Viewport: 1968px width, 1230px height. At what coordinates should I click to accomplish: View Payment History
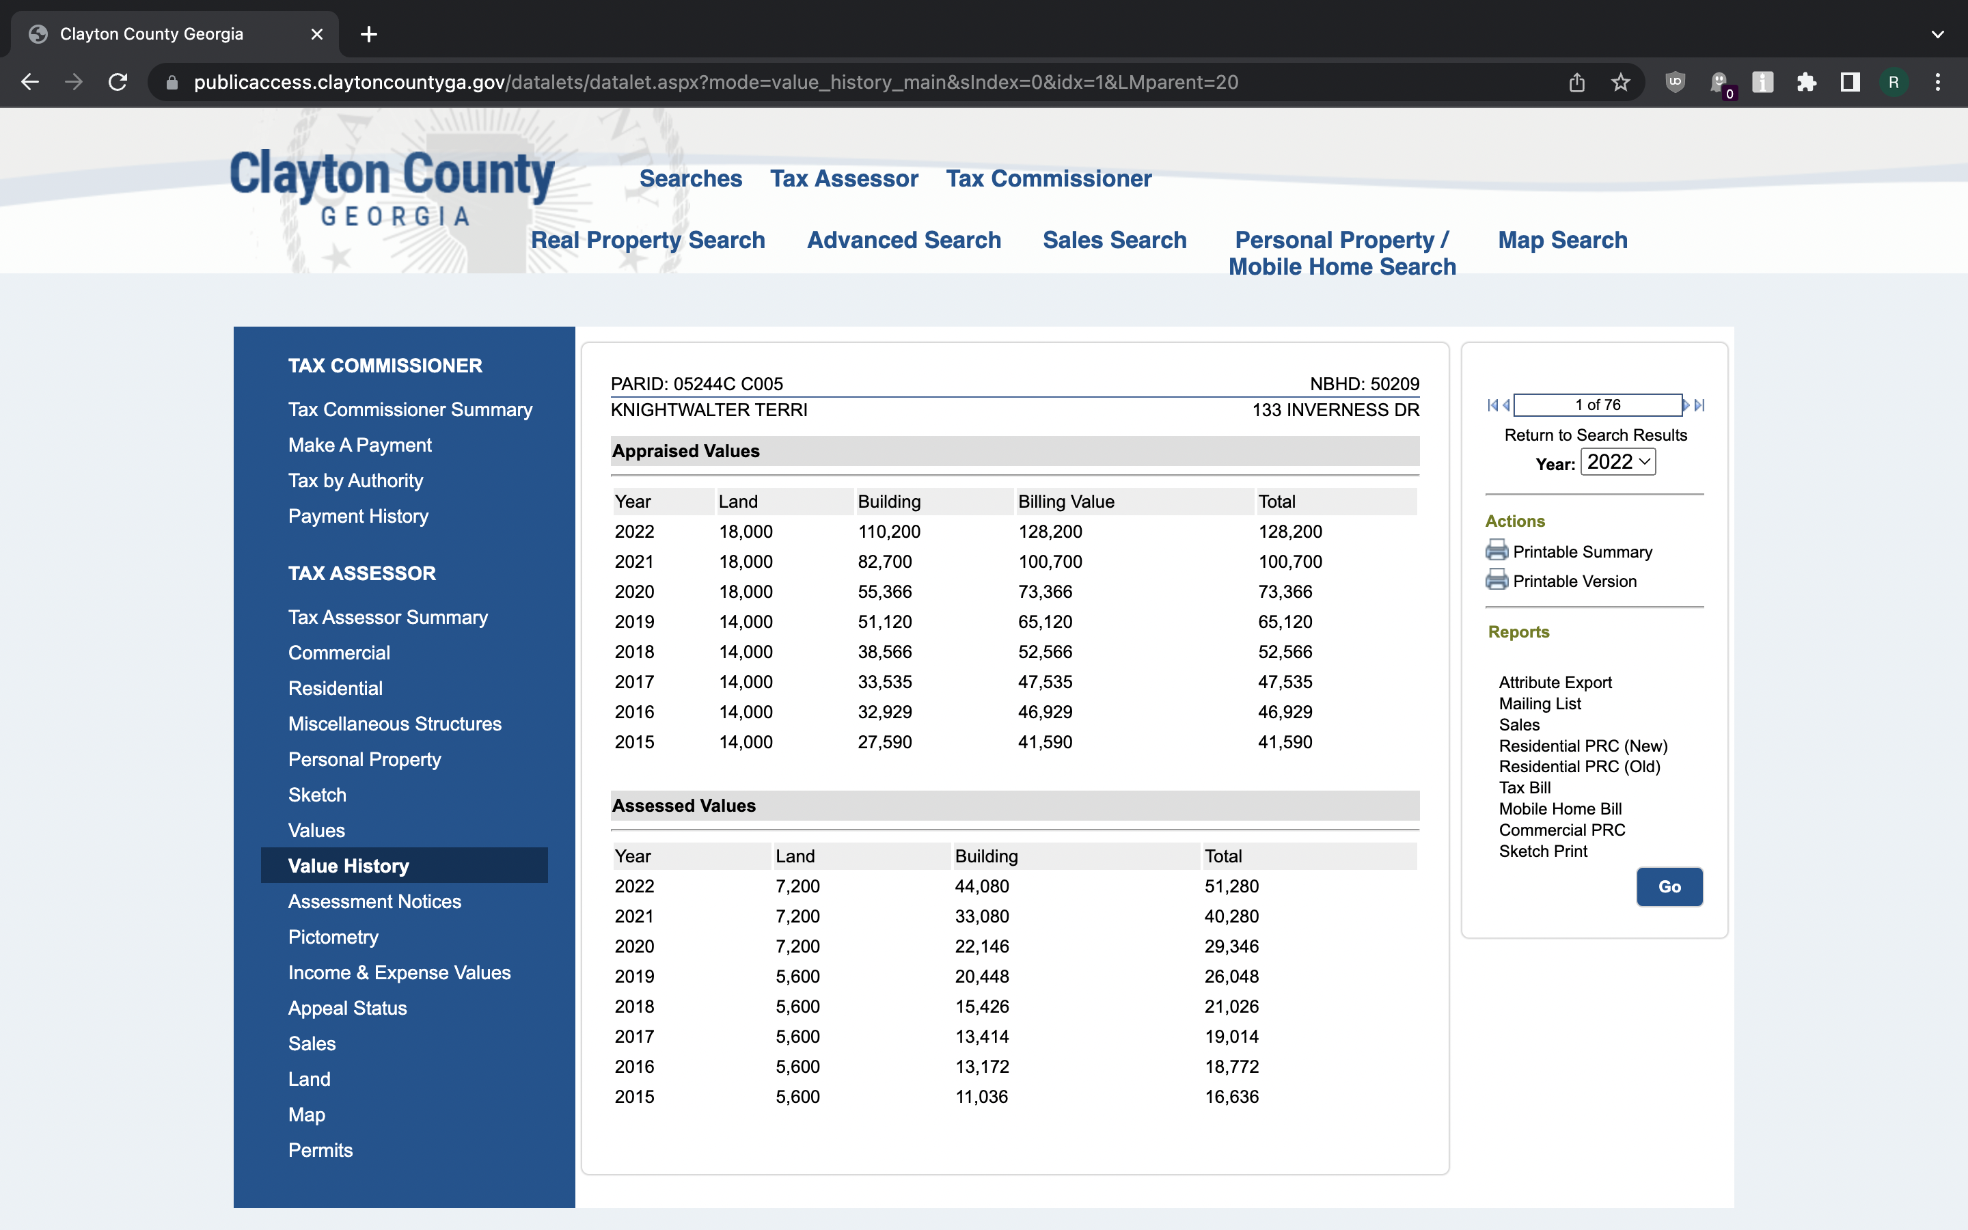[x=358, y=517]
